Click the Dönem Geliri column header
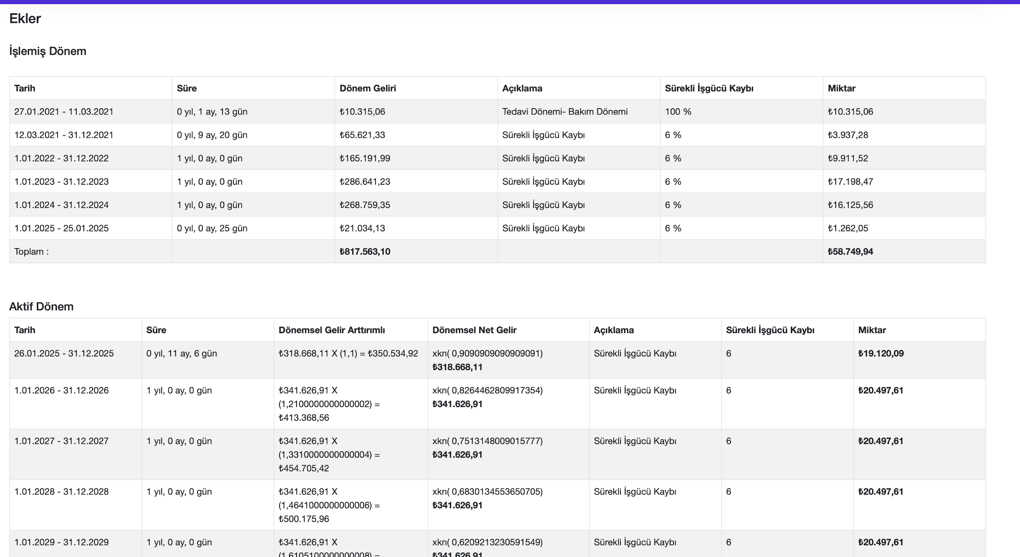1020x557 pixels. point(367,88)
